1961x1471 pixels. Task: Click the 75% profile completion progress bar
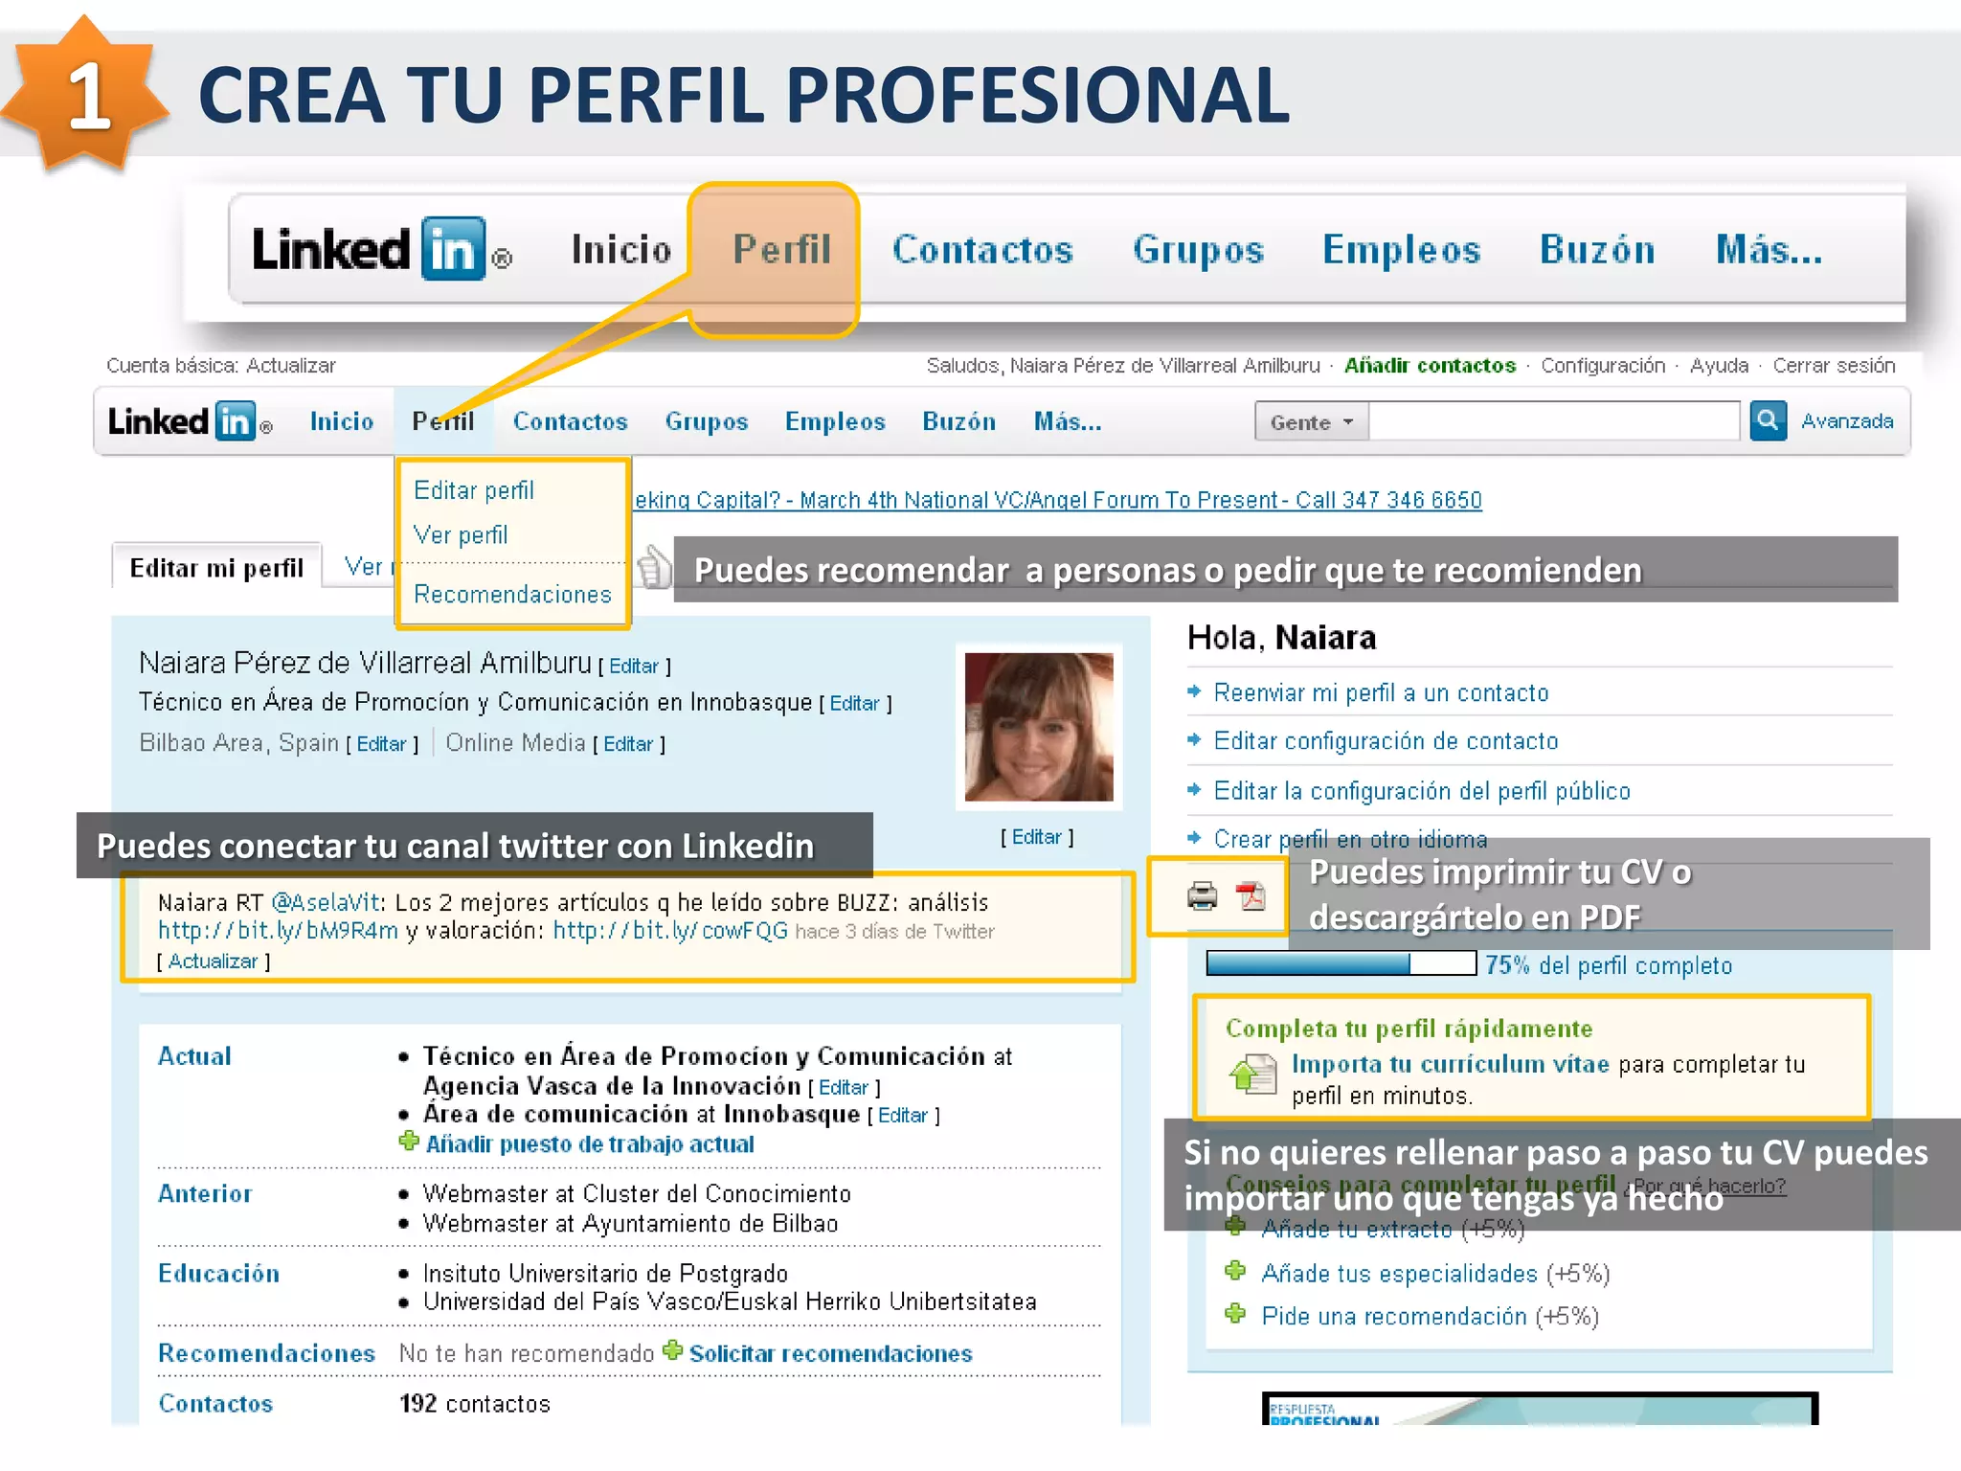click(1341, 962)
